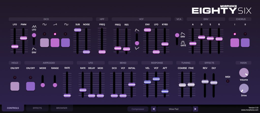The width and height of the screenshot is (260, 113).
Task: Click the Volume knob
Action: coord(244,73)
